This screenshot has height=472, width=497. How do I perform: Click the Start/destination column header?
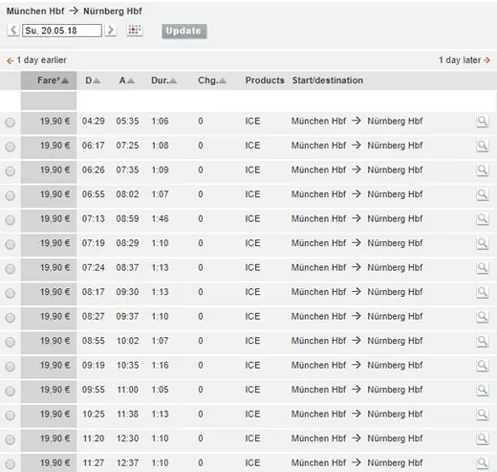tap(328, 80)
